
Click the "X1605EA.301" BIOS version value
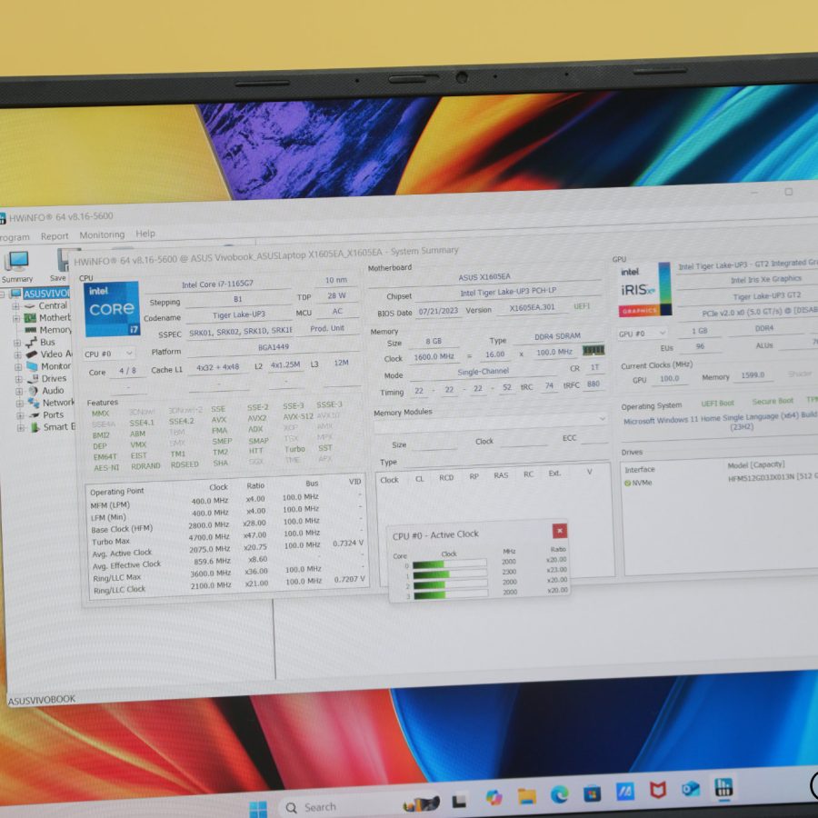[x=532, y=308]
